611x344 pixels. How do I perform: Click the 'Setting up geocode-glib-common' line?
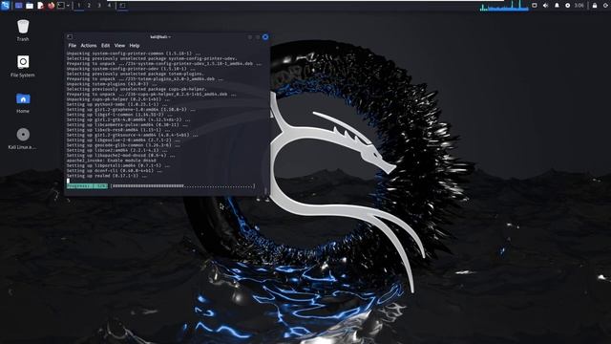[x=123, y=145]
